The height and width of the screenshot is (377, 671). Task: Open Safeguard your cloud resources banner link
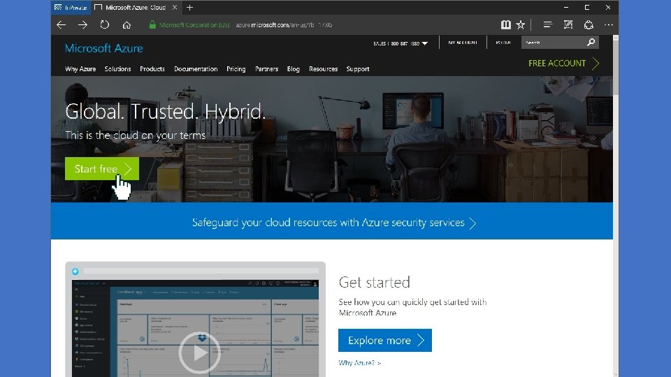(334, 223)
